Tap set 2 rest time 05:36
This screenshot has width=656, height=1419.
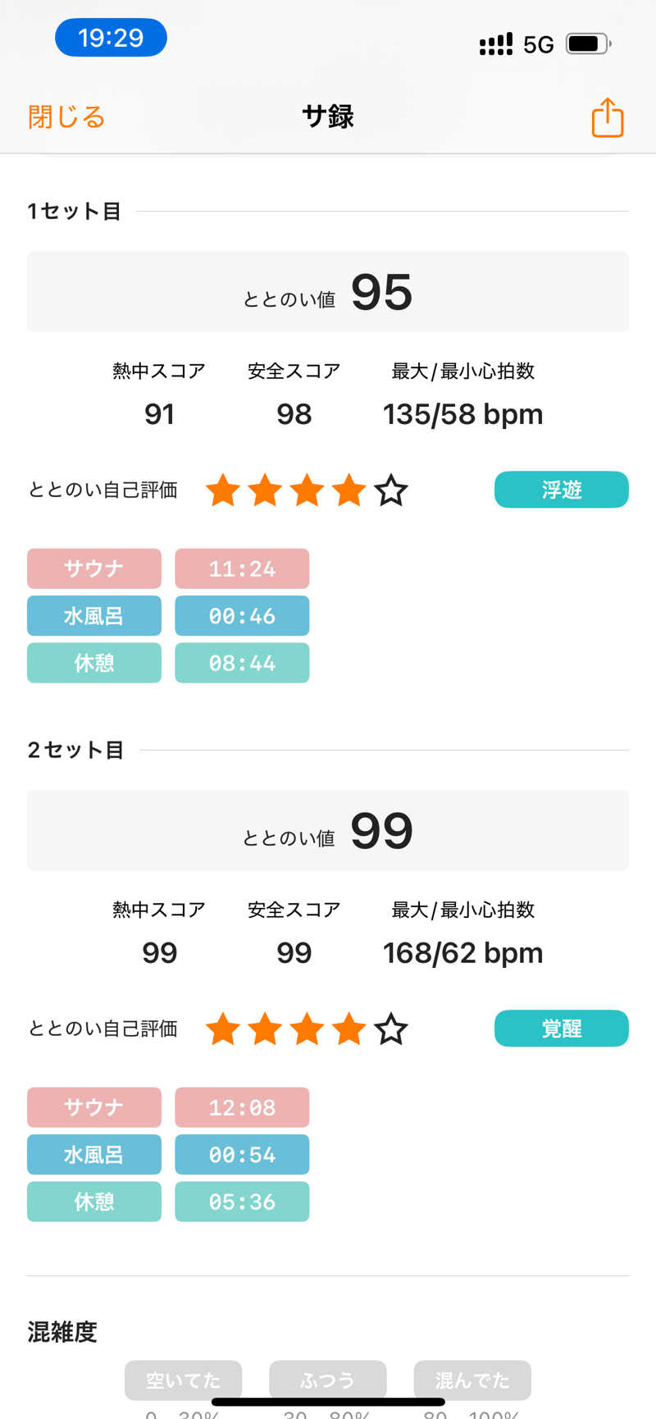tap(242, 1202)
